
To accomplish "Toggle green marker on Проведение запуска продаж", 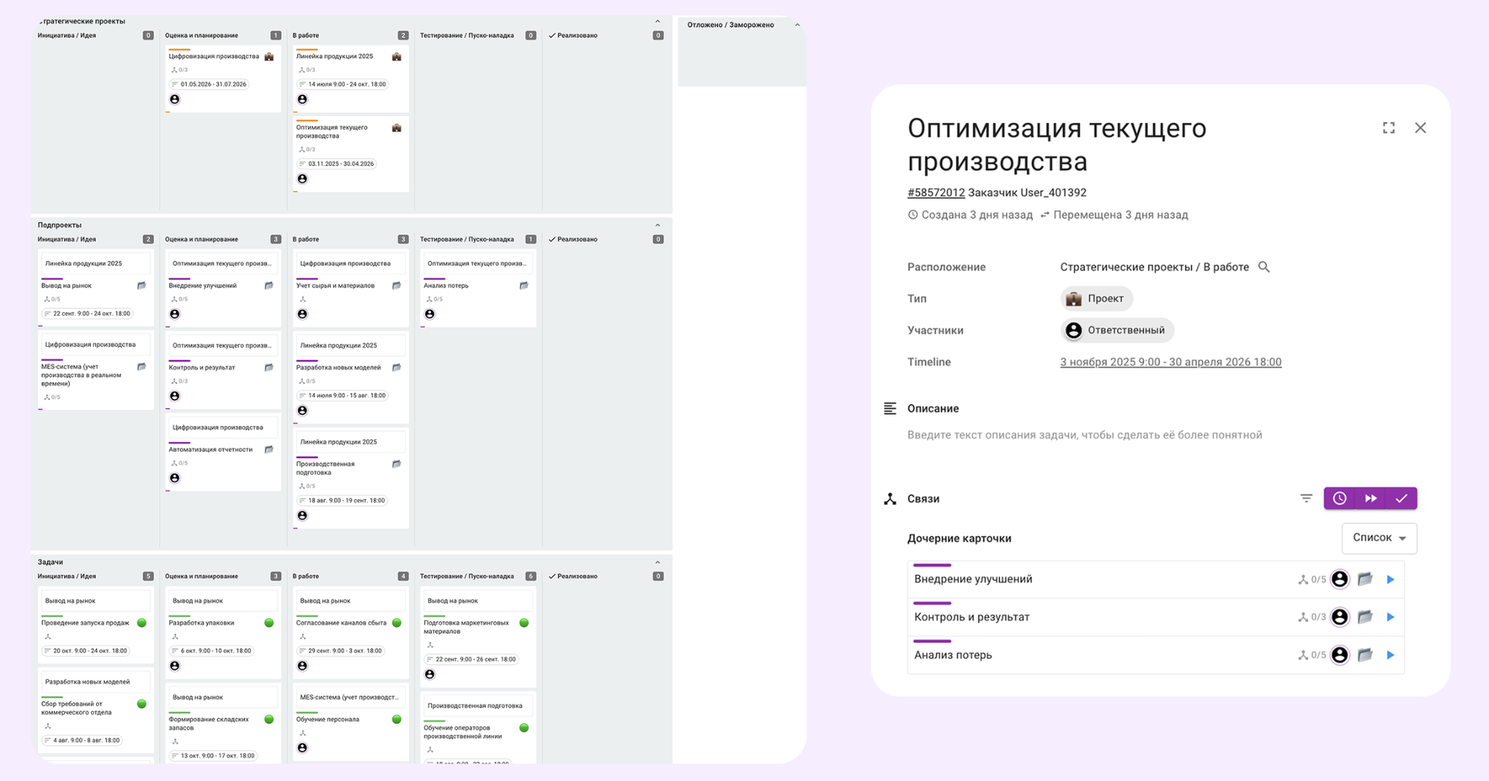I will [x=142, y=622].
